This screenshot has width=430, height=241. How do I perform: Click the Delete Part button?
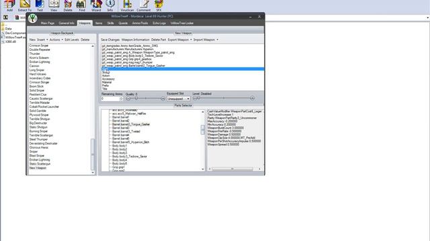coord(159,40)
